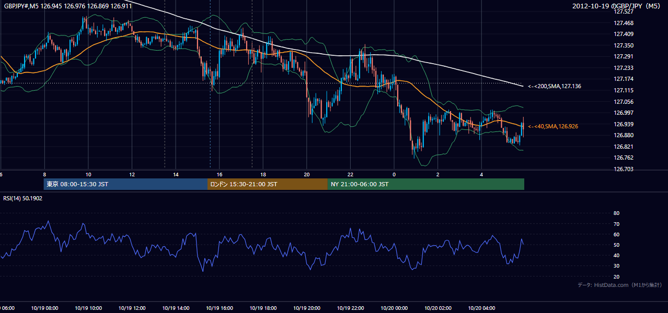The width and height of the screenshot is (668, 313).
Task: Click price axis label 127.174
Action: pyautogui.click(x=624, y=79)
